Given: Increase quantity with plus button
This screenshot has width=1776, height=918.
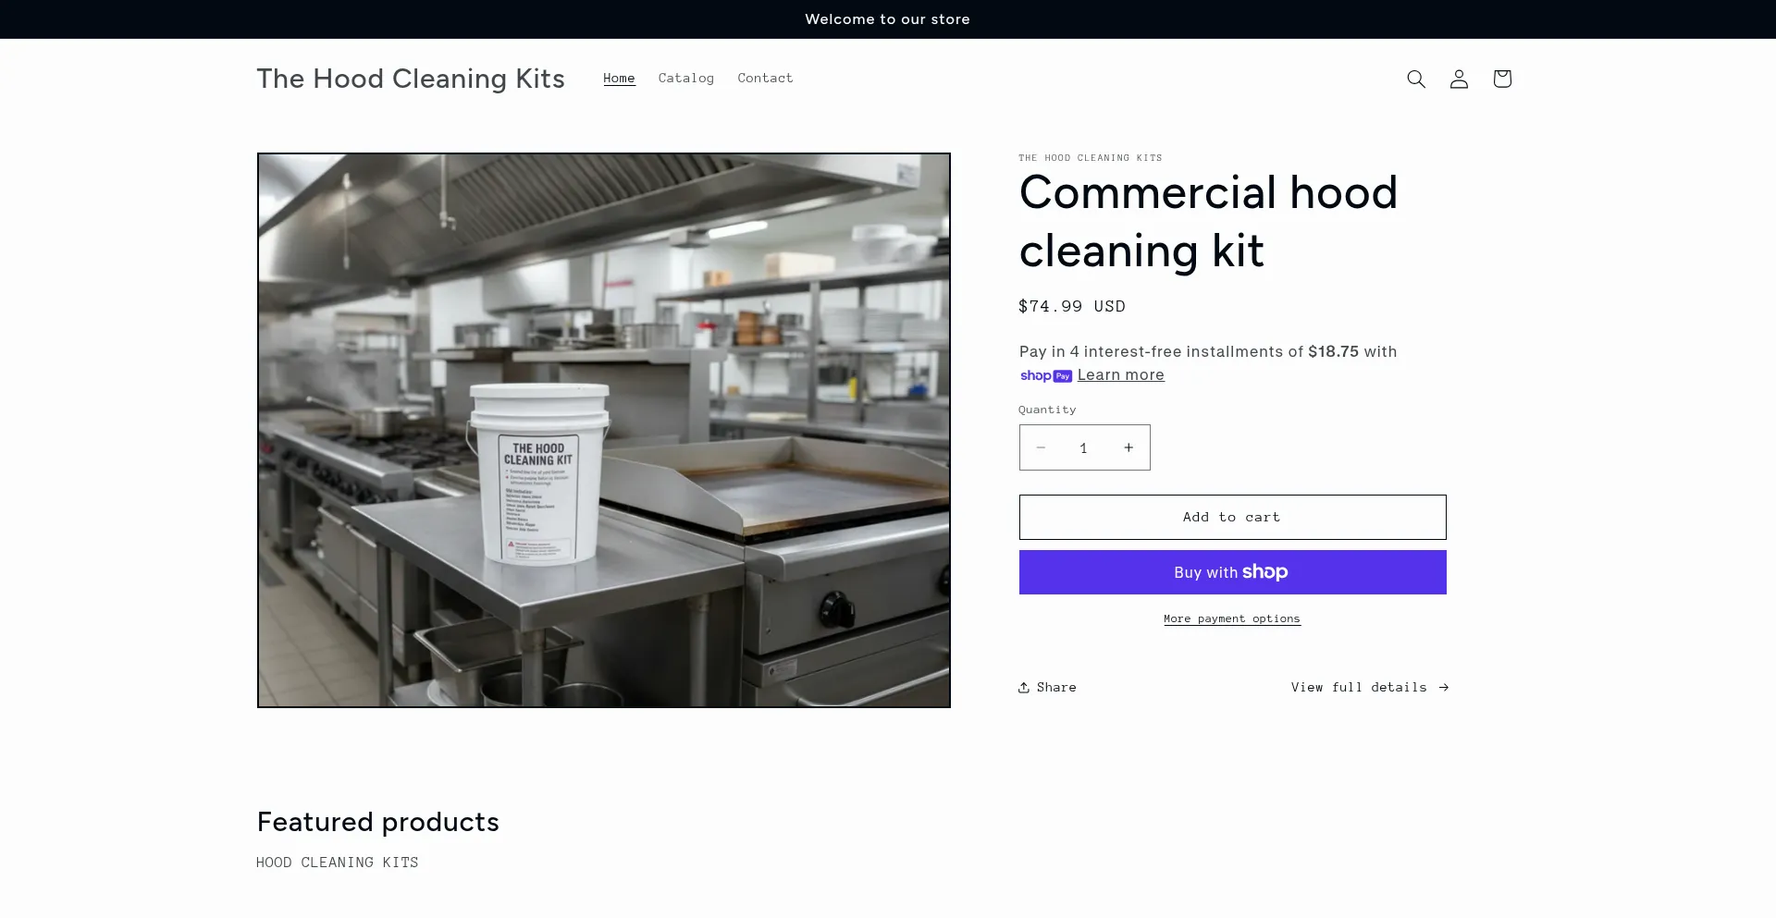Looking at the screenshot, I should point(1128,447).
